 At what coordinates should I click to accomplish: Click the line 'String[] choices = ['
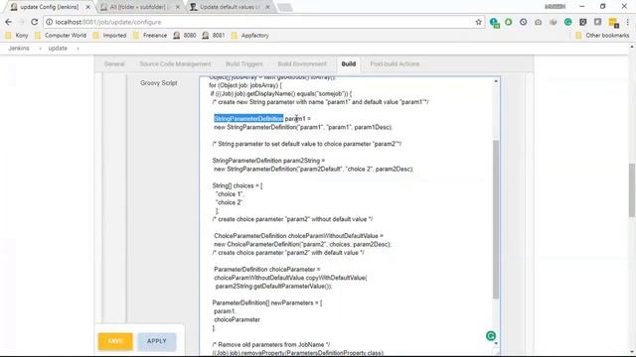pos(238,185)
